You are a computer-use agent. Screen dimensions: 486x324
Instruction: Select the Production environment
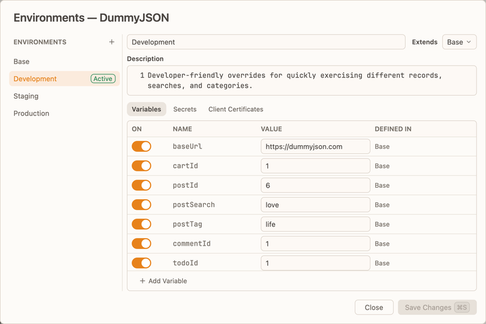[x=65, y=113]
